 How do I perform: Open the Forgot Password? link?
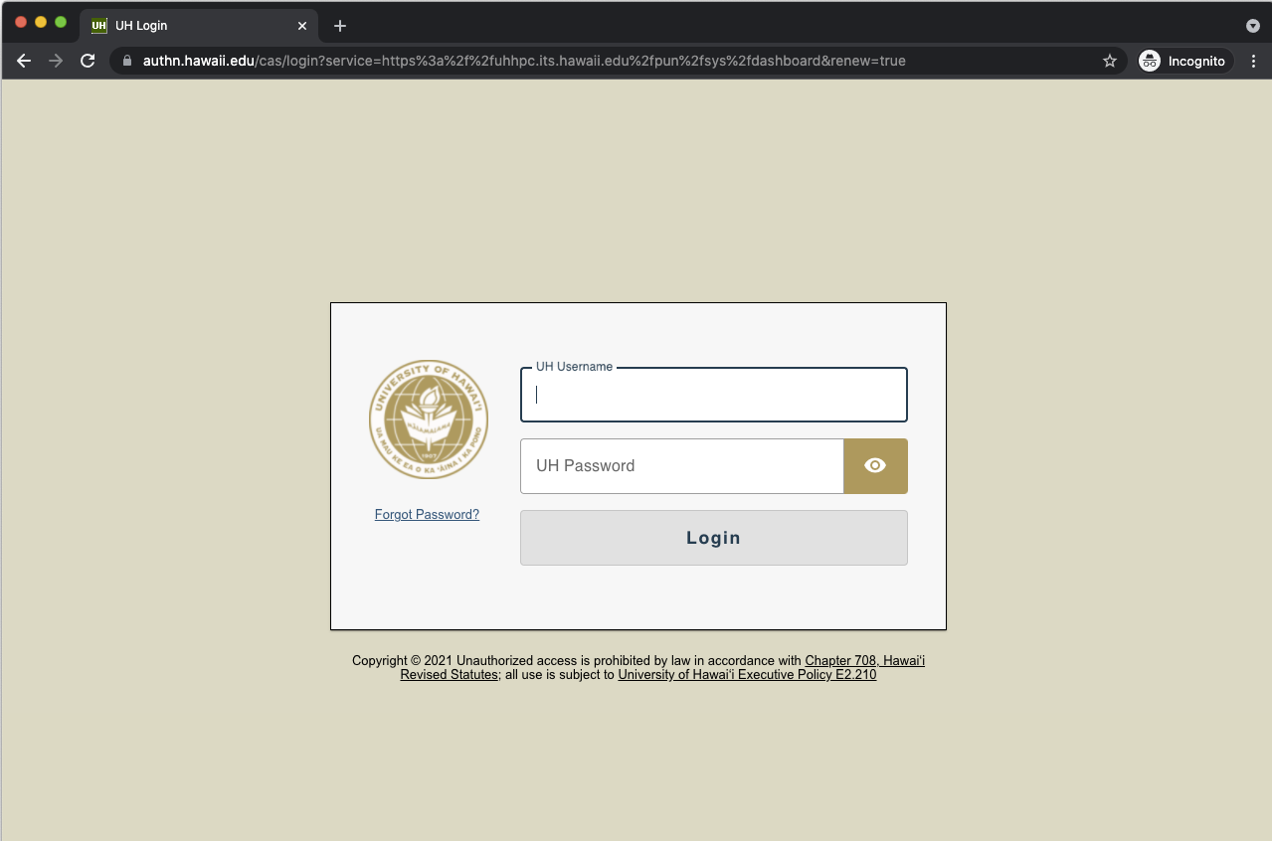click(x=427, y=515)
